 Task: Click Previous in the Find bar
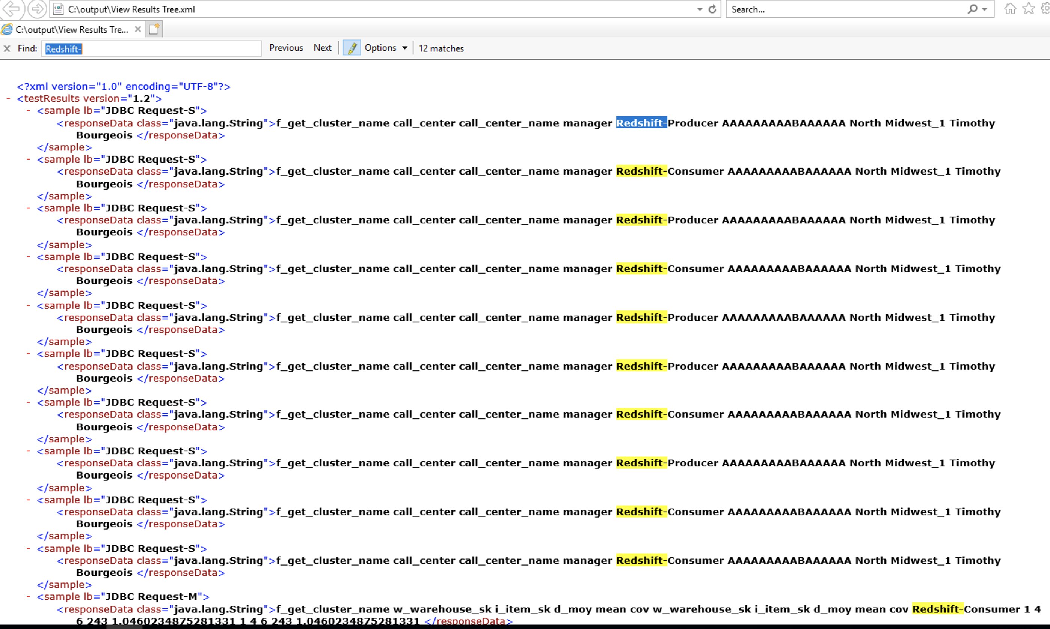pos(286,48)
